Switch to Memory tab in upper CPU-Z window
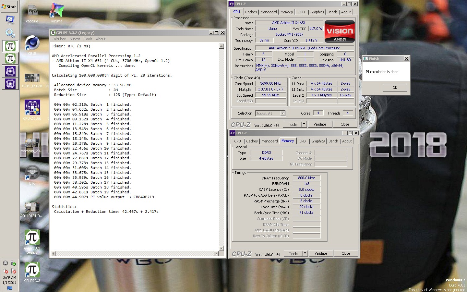Screen dimensions: 467x292 (x=287, y=12)
